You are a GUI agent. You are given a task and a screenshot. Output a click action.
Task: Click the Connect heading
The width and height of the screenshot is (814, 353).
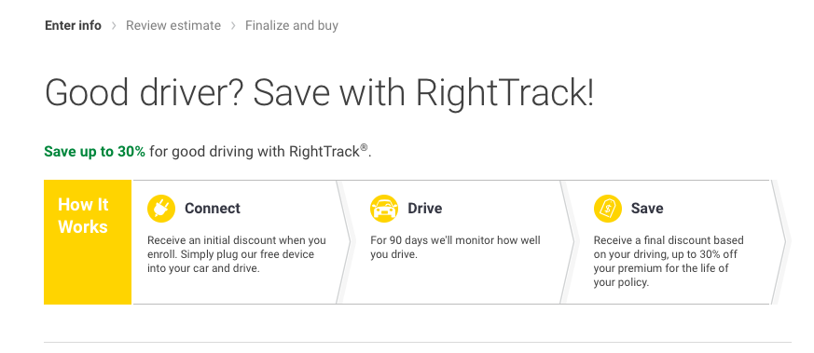click(213, 209)
